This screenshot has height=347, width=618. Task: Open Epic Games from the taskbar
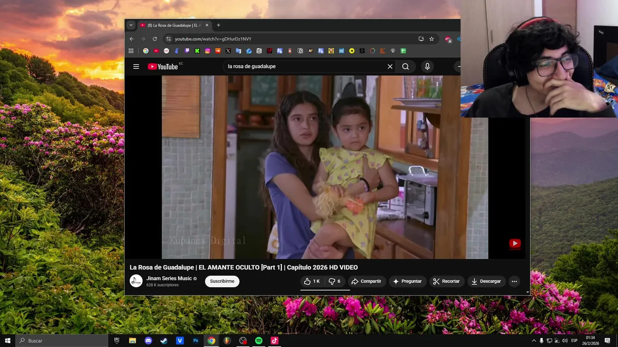pyautogui.click(x=117, y=340)
